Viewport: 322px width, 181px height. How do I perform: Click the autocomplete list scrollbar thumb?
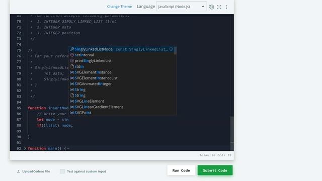[x=175, y=50]
